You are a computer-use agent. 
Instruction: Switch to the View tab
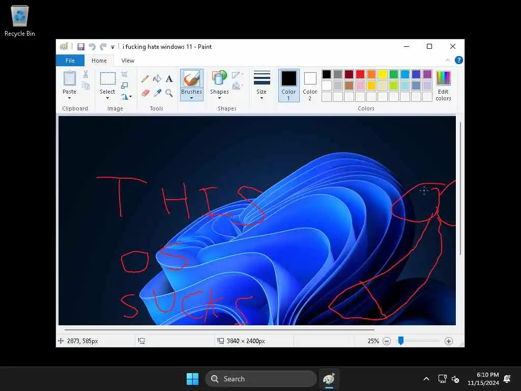(x=128, y=61)
